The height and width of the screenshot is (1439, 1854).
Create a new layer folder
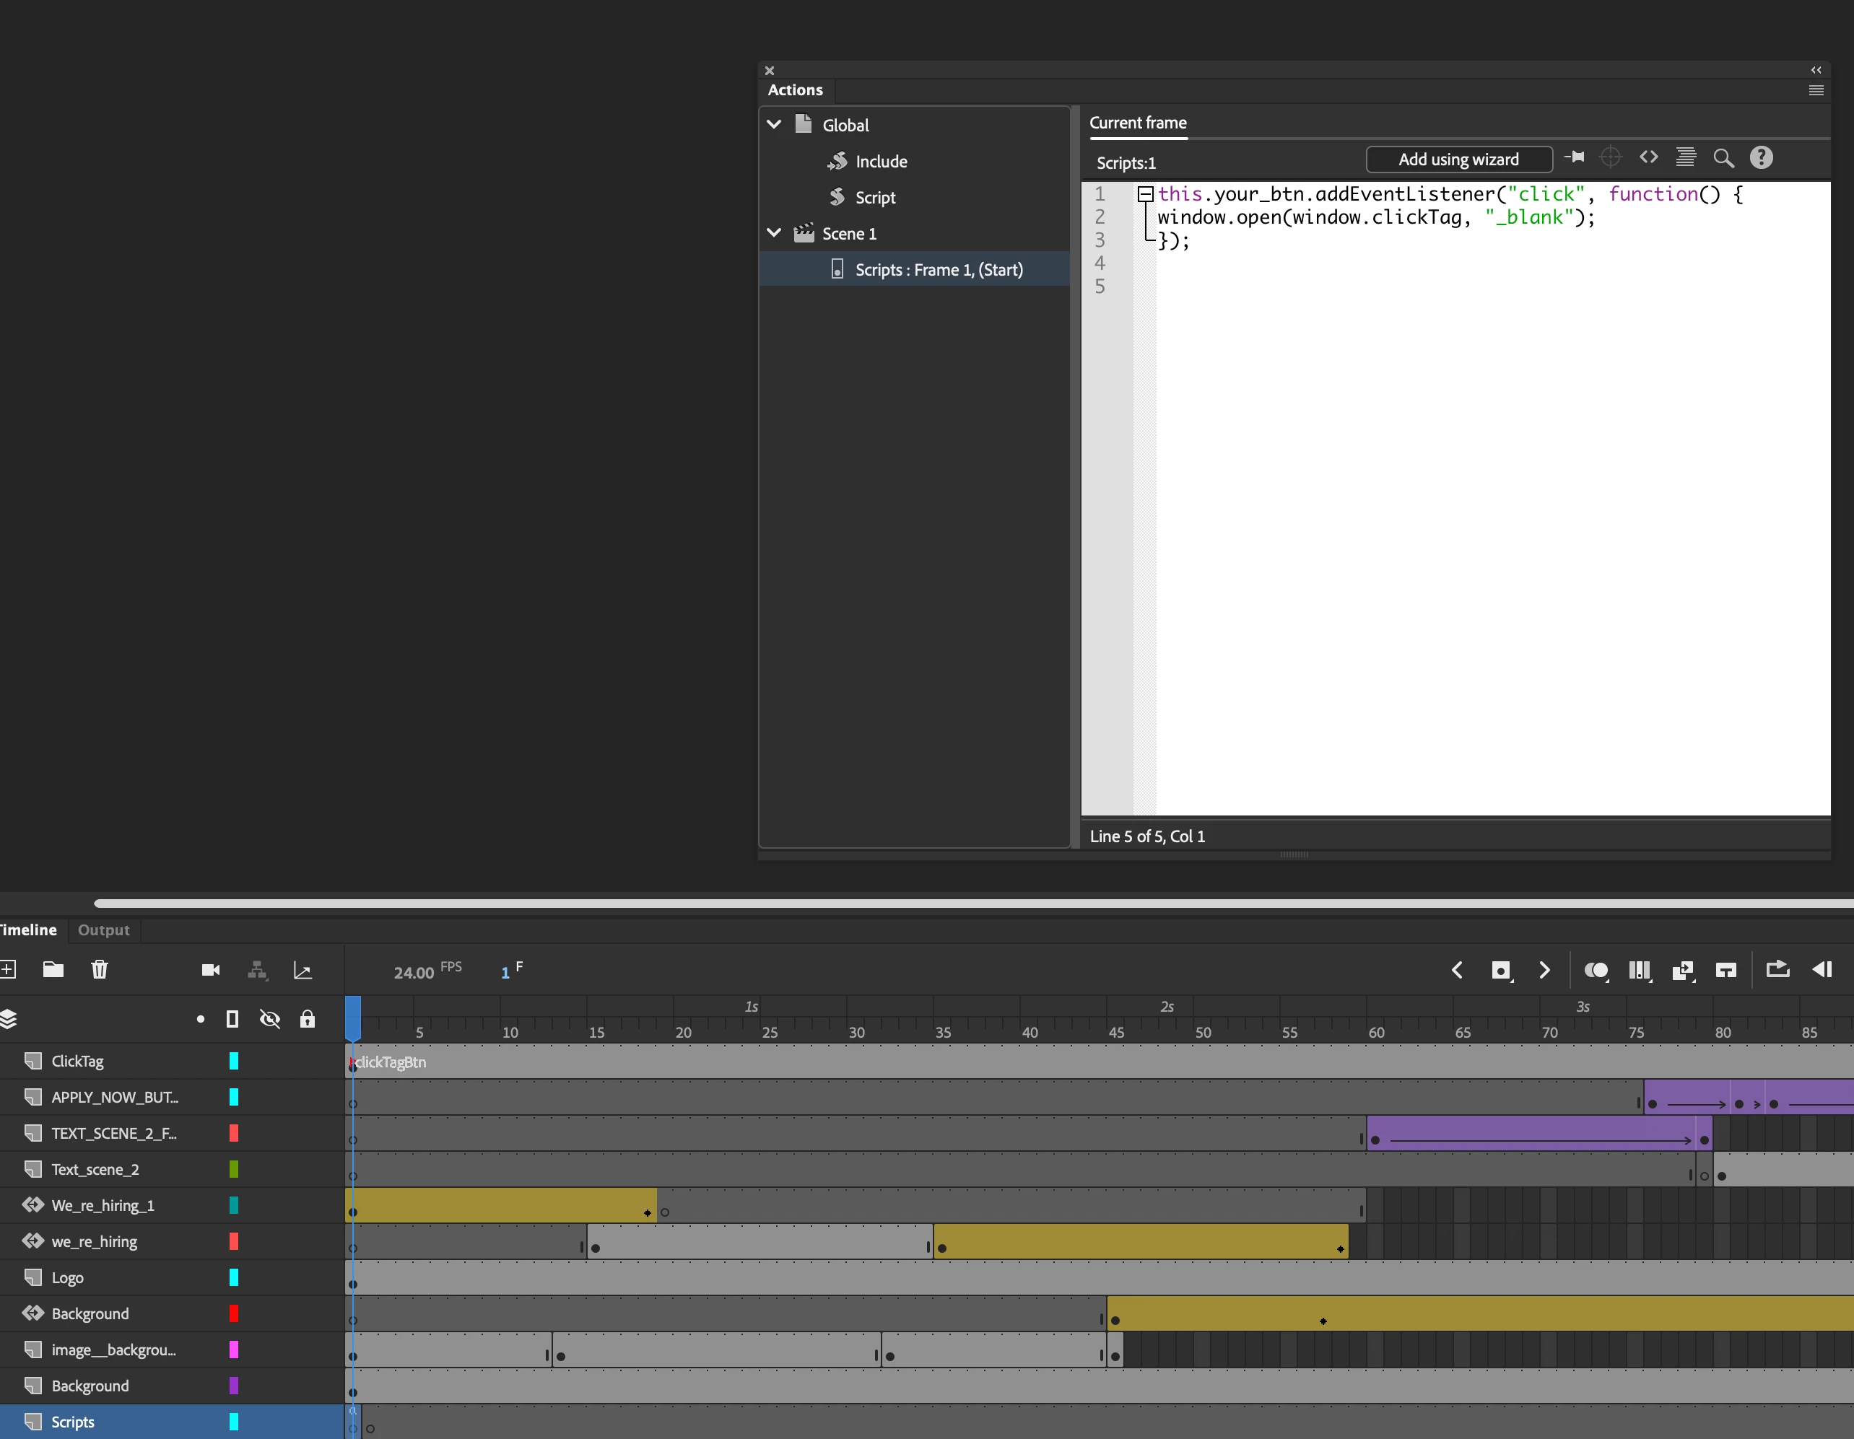(53, 969)
